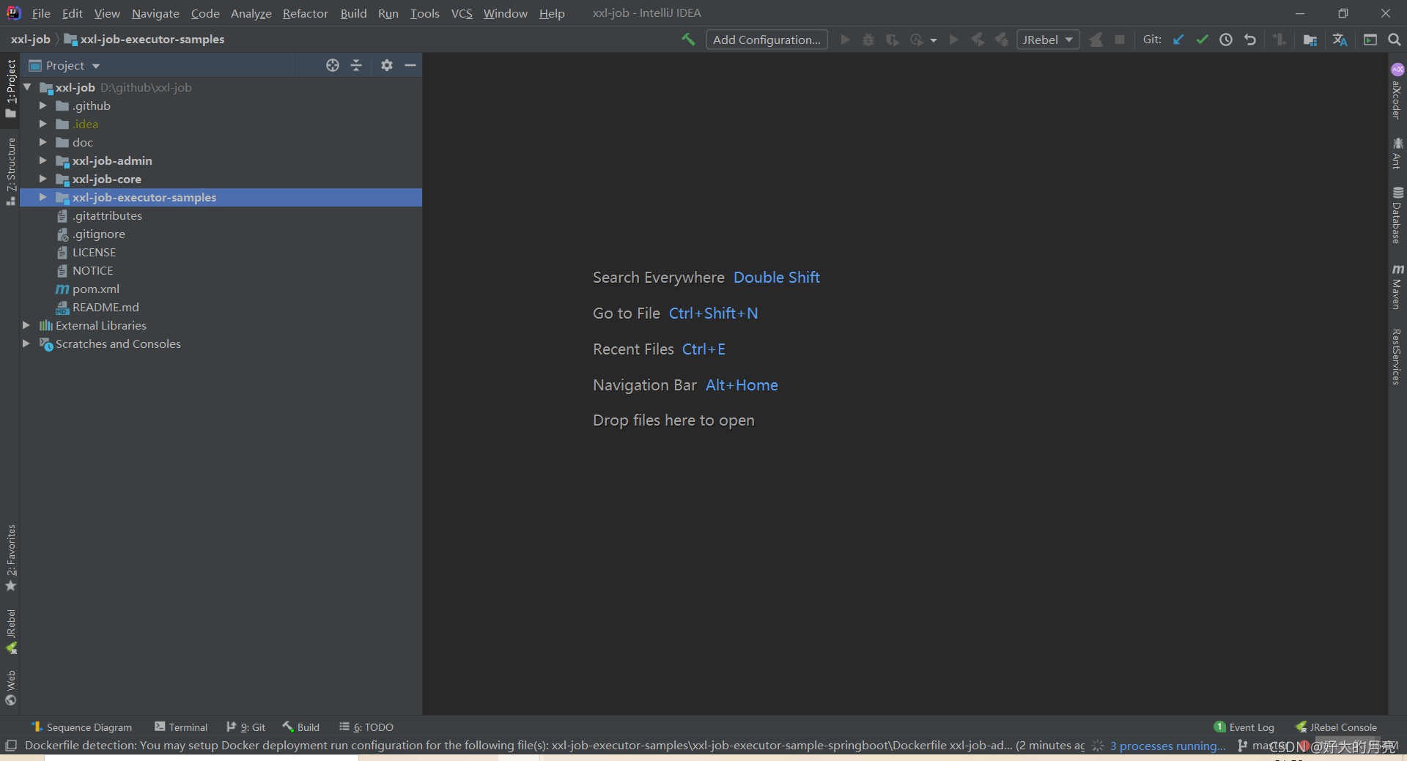Open the Build tool window tab
Viewport: 1407px width, 761px height.
301,727
